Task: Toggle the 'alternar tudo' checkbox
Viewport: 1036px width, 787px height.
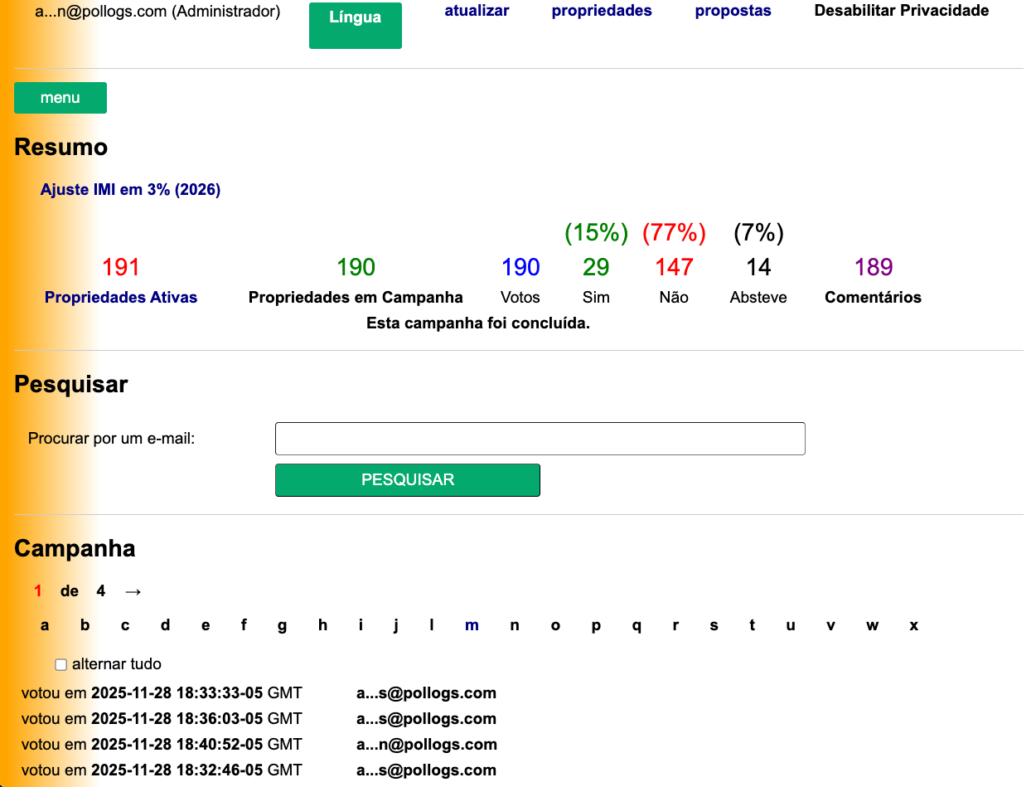Action: click(x=61, y=664)
